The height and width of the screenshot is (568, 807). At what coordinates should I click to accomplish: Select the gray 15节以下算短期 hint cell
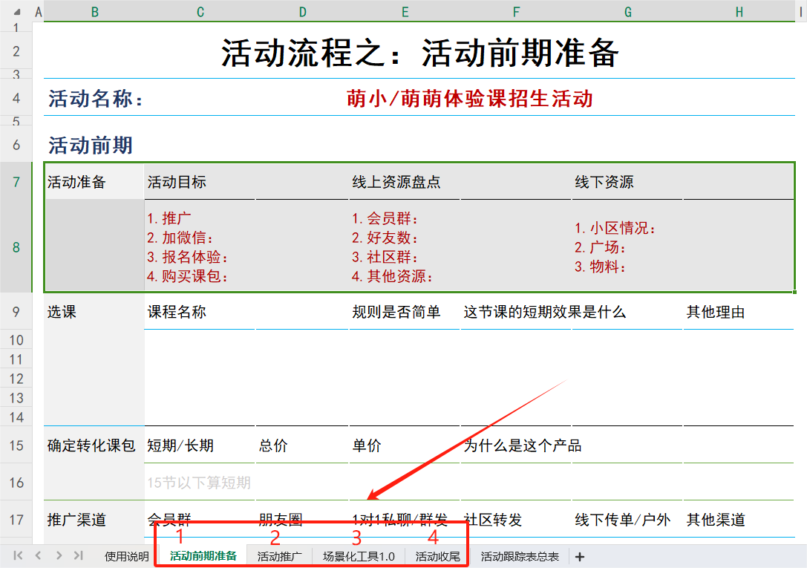tap(199, 483)
